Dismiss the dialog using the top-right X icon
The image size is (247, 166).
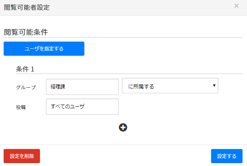coord(236,6)
